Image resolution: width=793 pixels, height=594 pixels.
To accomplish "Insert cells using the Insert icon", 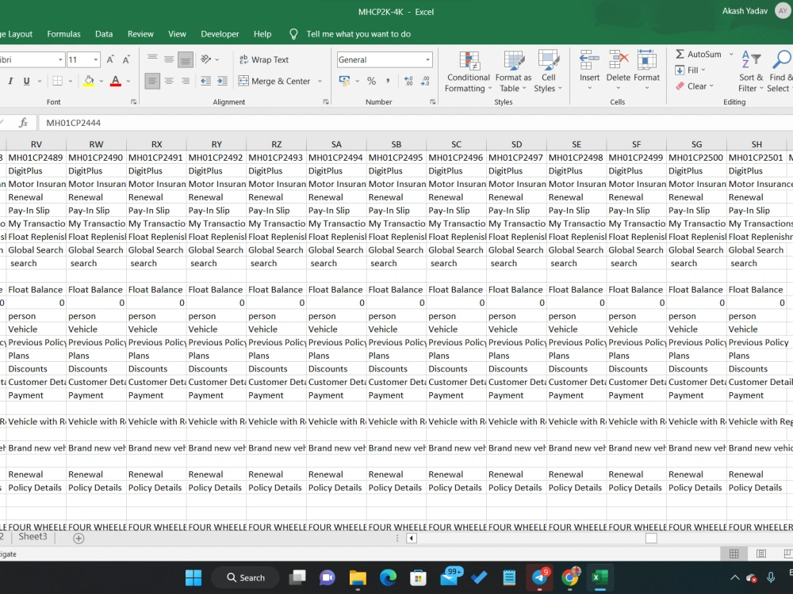I will (x=589, y=61).
